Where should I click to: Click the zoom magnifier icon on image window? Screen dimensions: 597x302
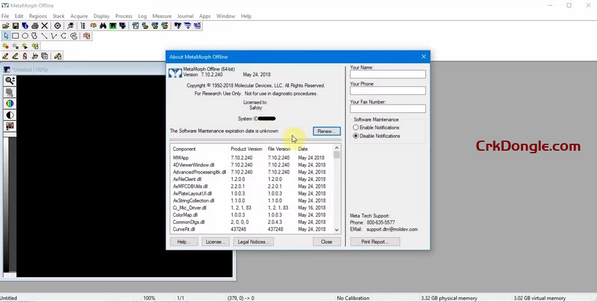(x=10, y=81)
